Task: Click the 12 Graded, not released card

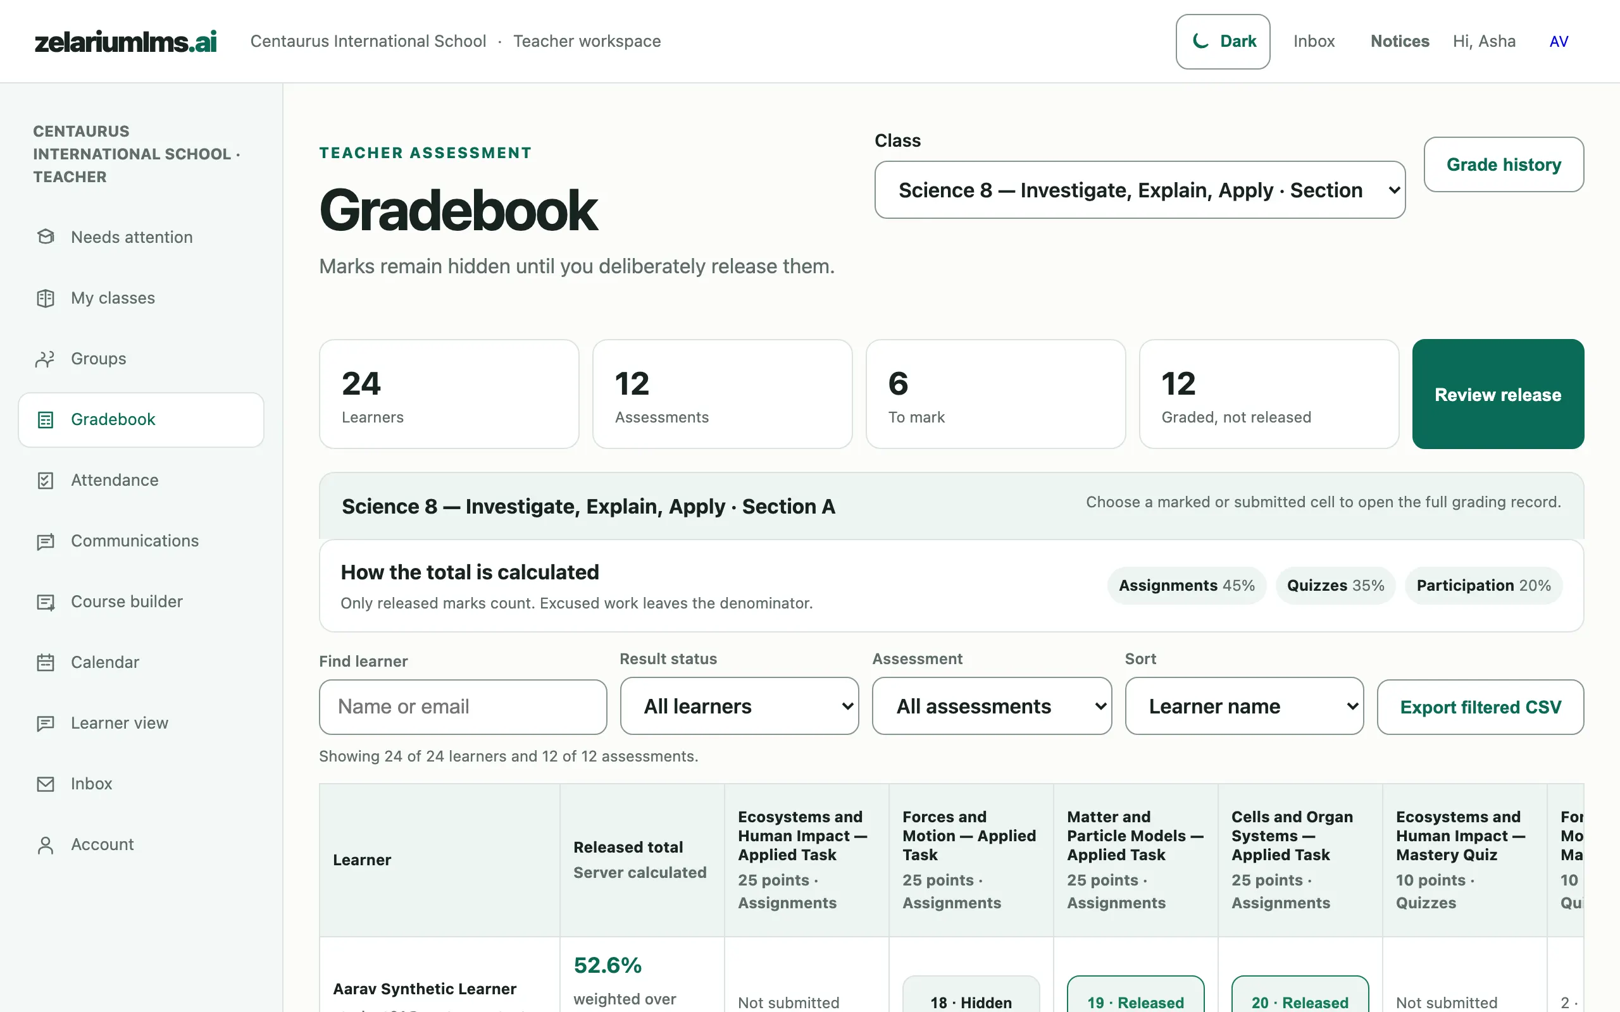Action: 1269,394
